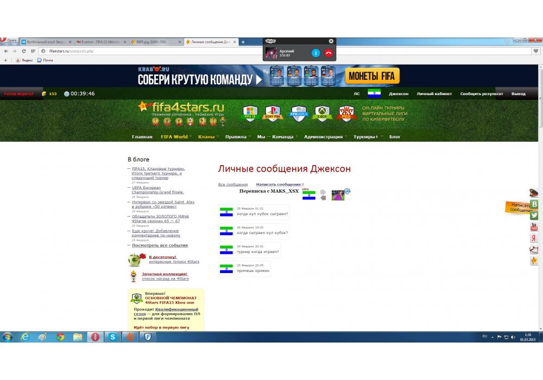Image resolution: width=543 pixels, height=380 pixels.
Task: Click Посмотреть все события link
Action: 160,245
